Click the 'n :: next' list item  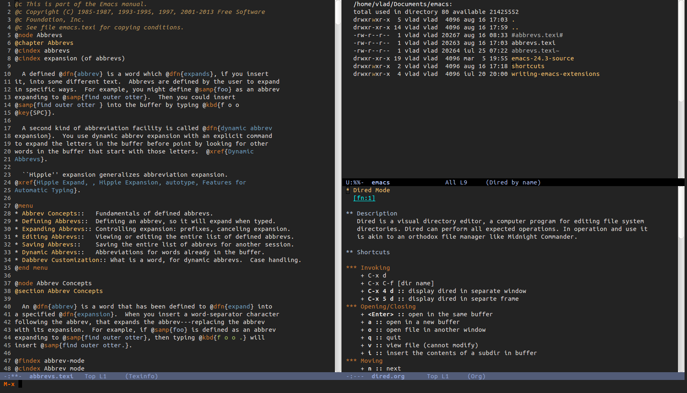pos(381,369)
